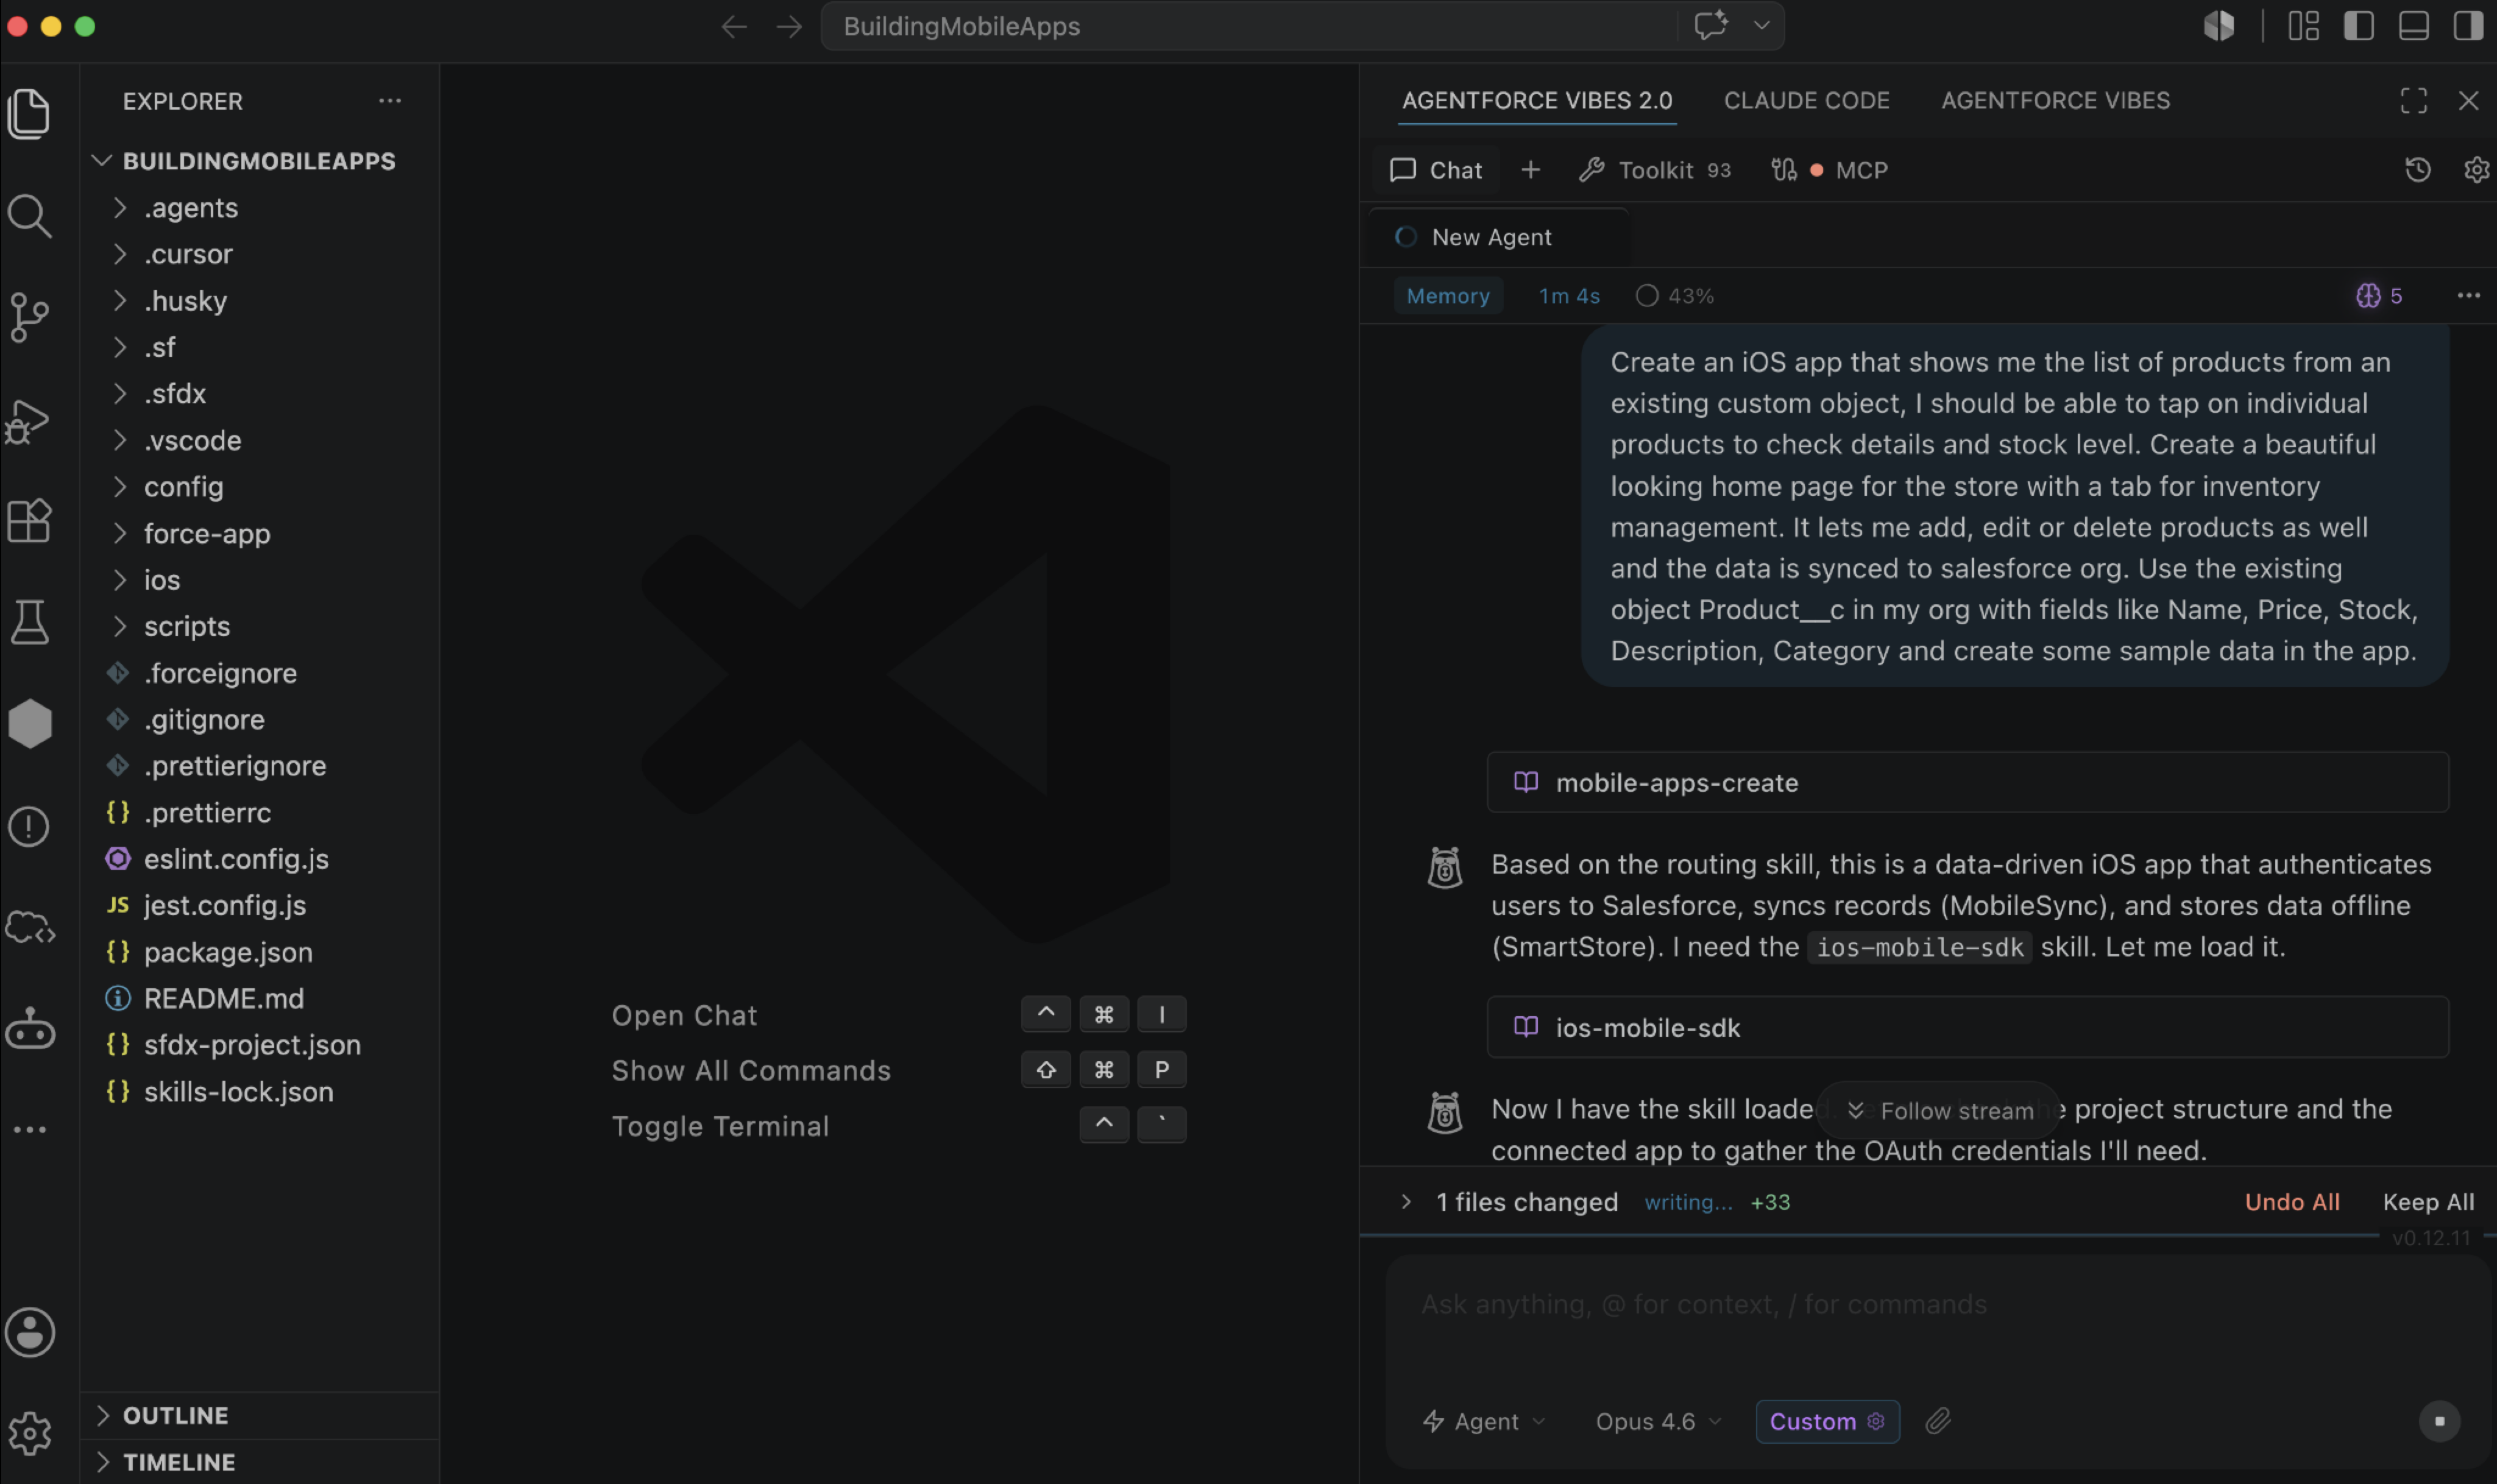Open chat dropdown arrow in title bar
Image resolution: width=2497 pixels, height=1484 pixels.
1761,25
